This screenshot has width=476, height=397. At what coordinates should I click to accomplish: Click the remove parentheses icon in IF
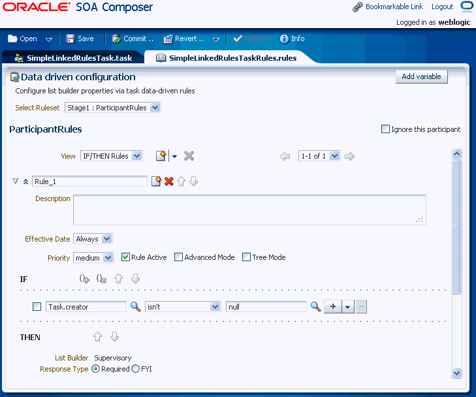[x=101, y=279]
